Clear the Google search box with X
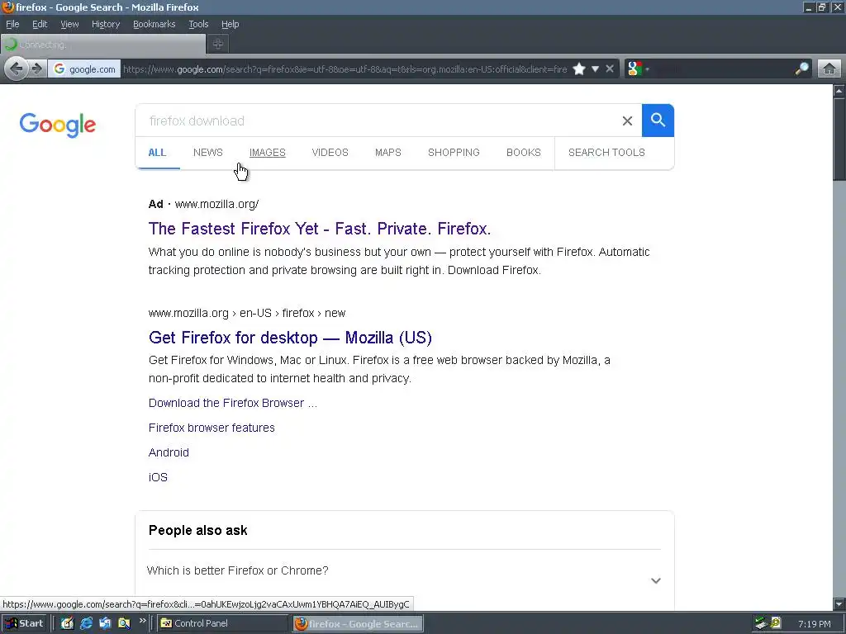Image resolution: width=846 pixels, height=634 pixels. tap(627, 121)
